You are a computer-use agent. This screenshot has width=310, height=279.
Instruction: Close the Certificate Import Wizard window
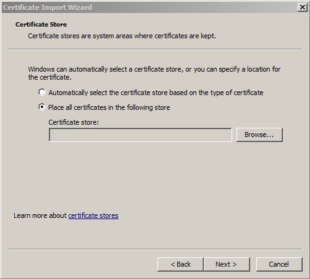pyautogui.click(x=302, y=7)
